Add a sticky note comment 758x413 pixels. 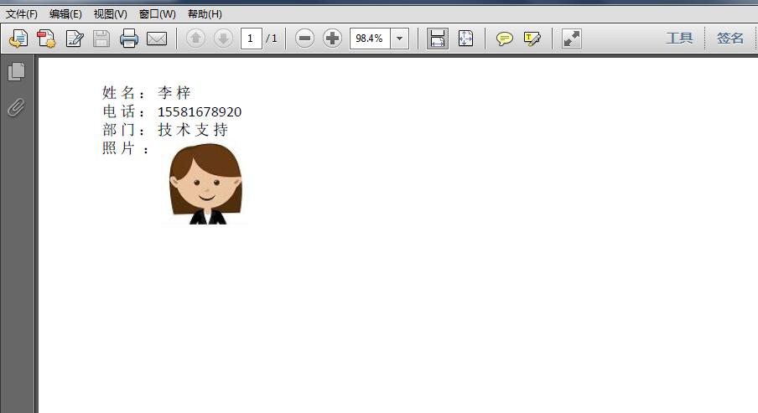[x=505, y=39]
